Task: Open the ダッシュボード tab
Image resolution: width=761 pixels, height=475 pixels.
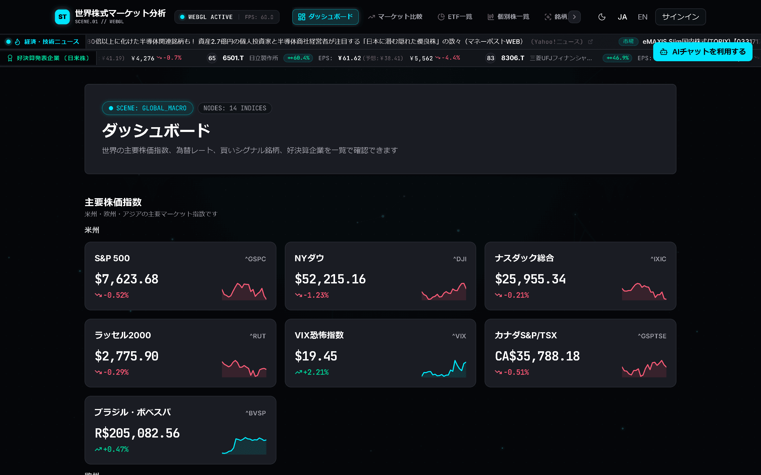Action: coord(325,17)
